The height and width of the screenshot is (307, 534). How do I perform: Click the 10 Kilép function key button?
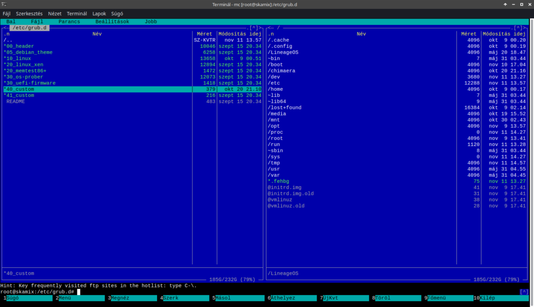coord(501,298)
